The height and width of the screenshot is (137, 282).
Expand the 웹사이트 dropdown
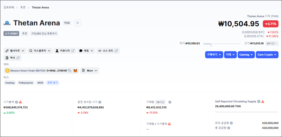click(15, 51)
